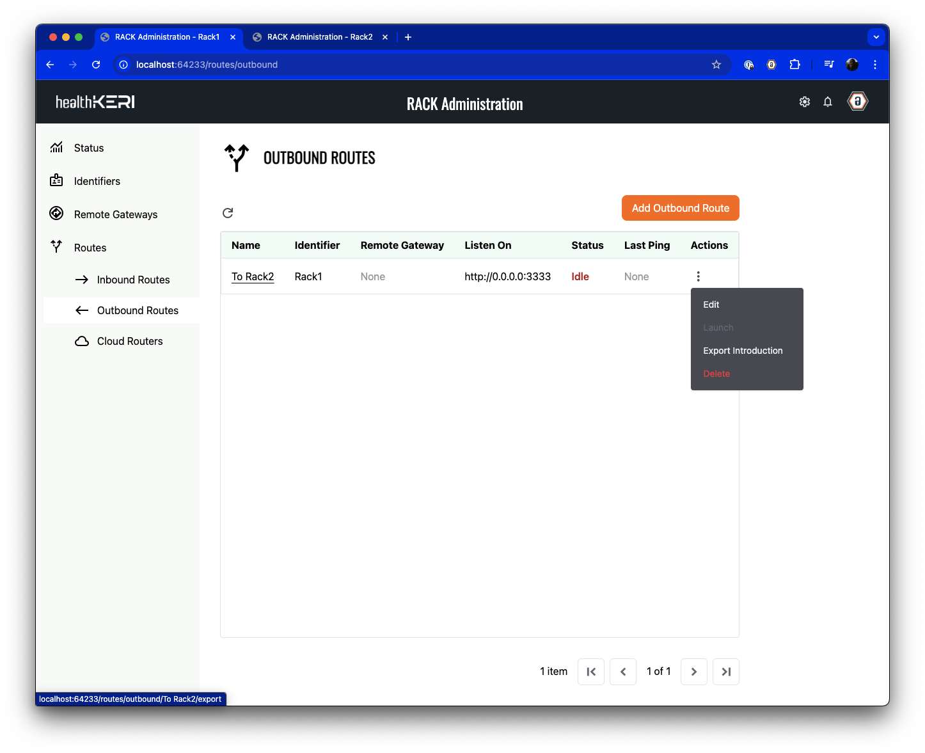Screen dimensions: 925x753
Task: Choose Export Introduction from the menu
Action: 743,351
